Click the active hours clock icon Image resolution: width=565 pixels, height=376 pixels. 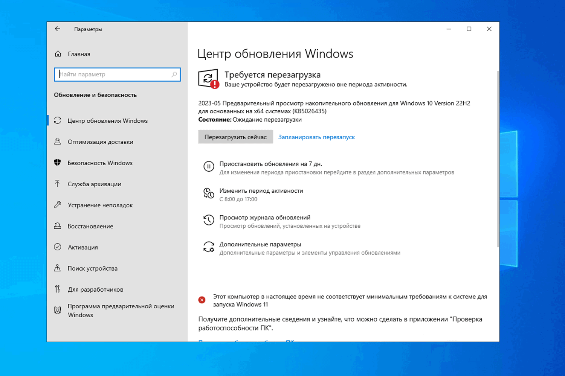pos(209,193)
